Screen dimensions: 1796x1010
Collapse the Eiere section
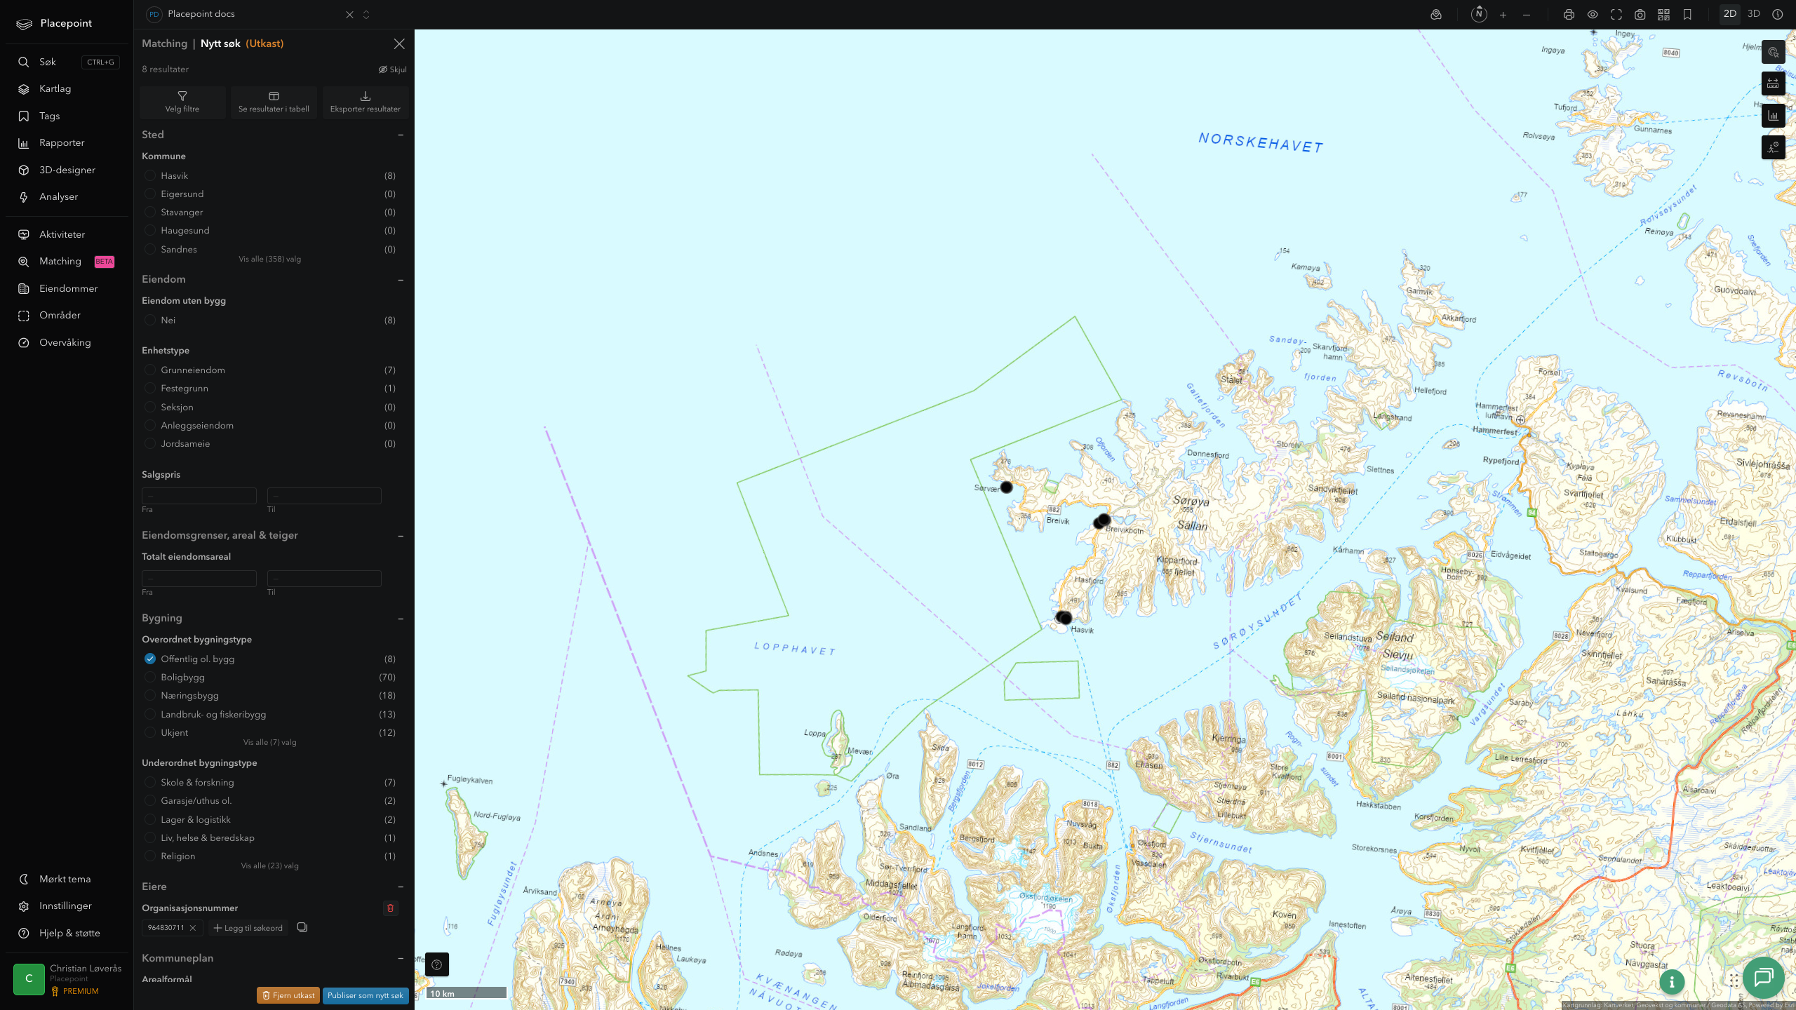click(401, 887)
